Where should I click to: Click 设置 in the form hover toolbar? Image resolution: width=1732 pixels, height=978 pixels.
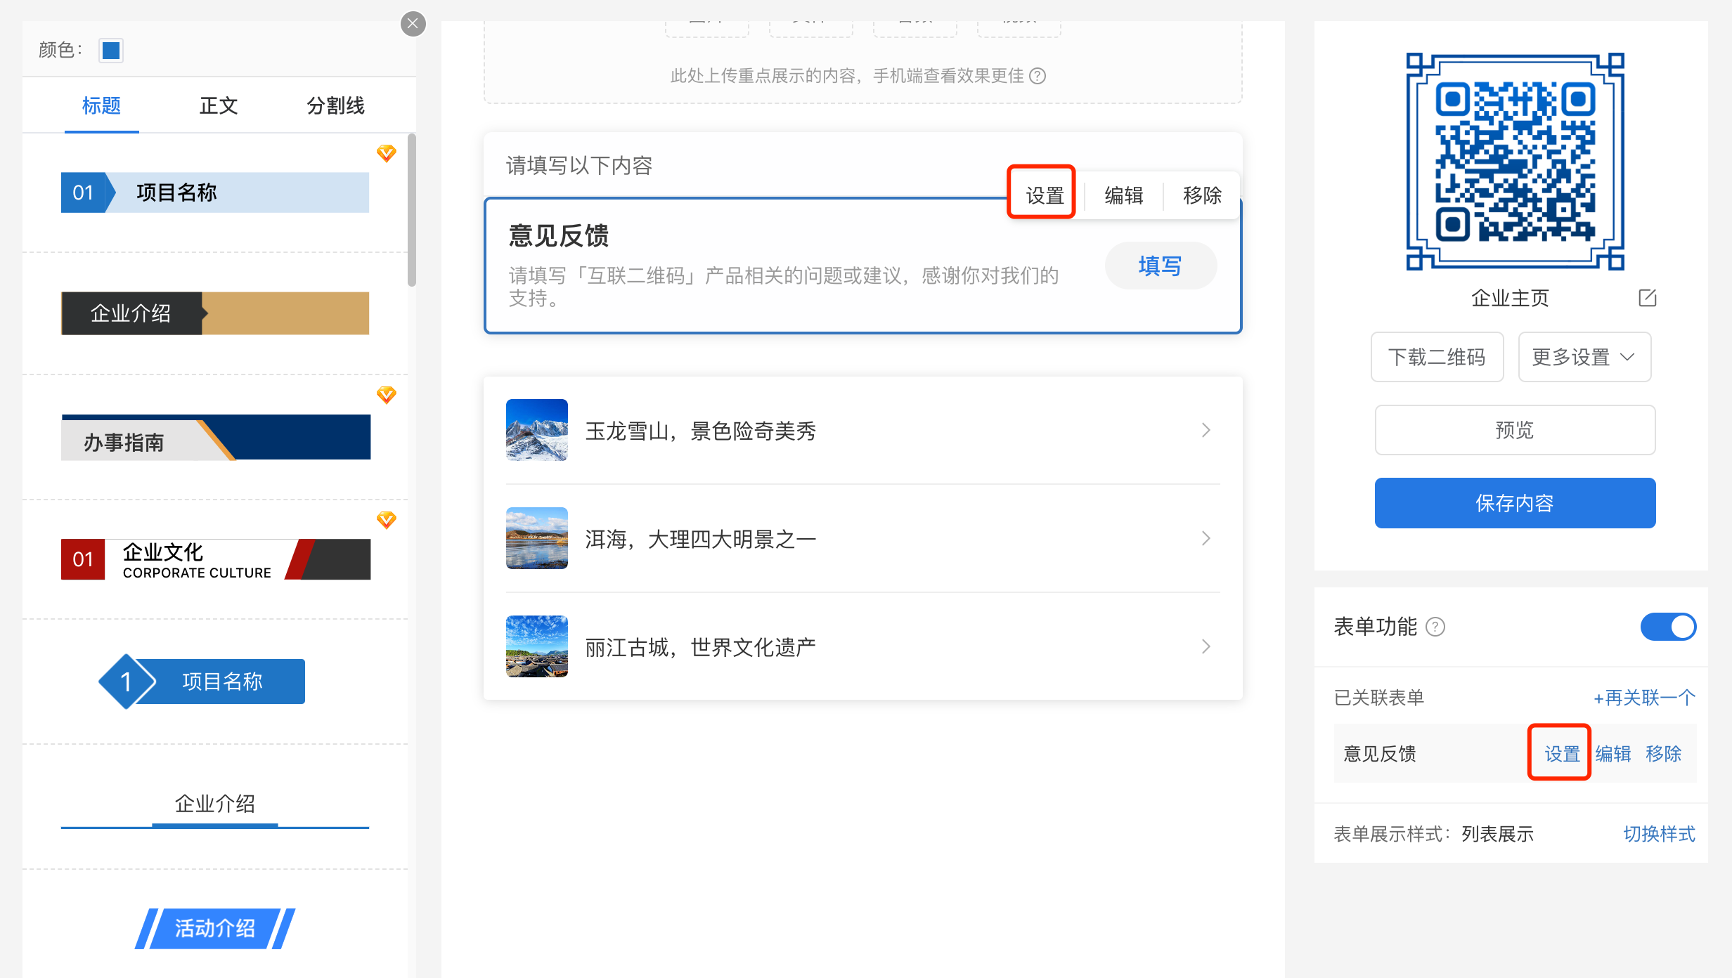click(x=1044, y=195)
